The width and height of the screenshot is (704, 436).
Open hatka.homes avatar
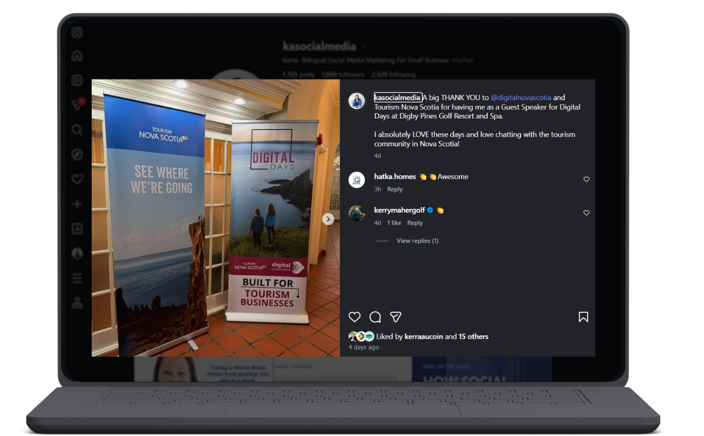(356, 180)
